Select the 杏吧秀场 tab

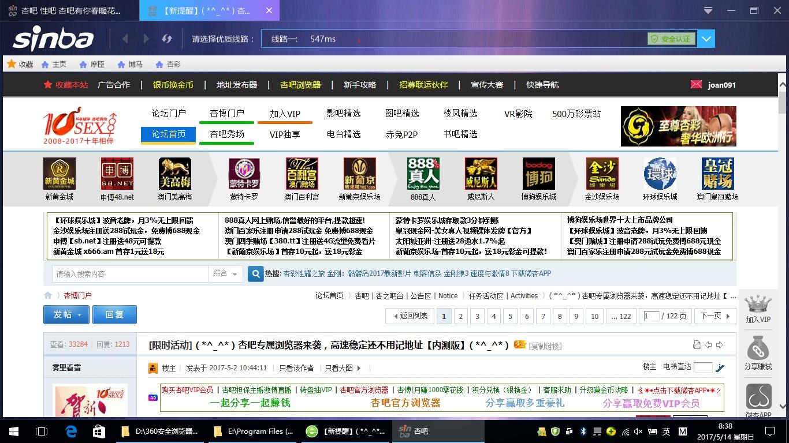pos(226,134)
